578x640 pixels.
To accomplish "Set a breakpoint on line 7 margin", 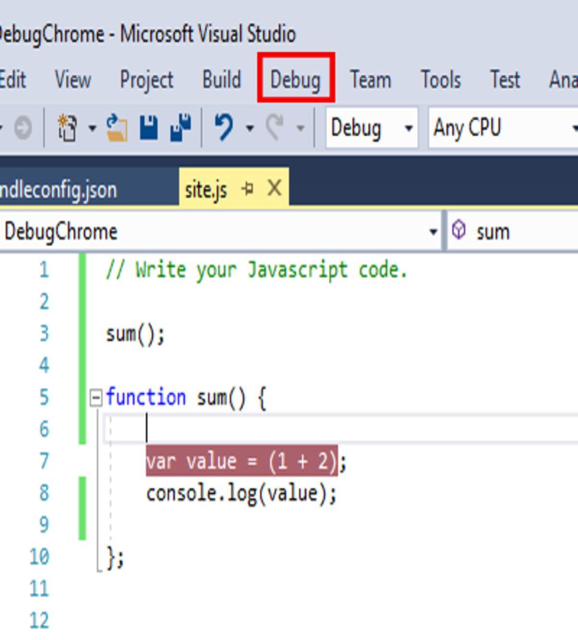I will [x=14, y=461].
